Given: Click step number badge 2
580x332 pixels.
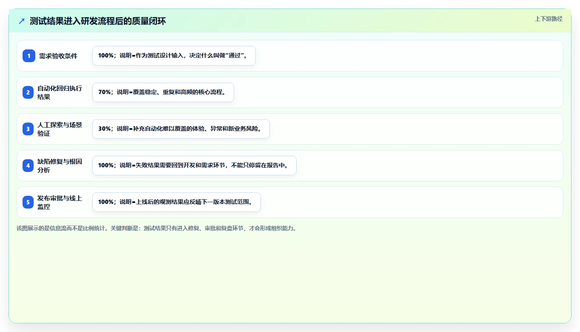Looking at the screenshot, I should point(28,92).
